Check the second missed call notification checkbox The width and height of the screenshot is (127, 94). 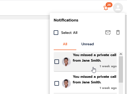click(57, 83)
